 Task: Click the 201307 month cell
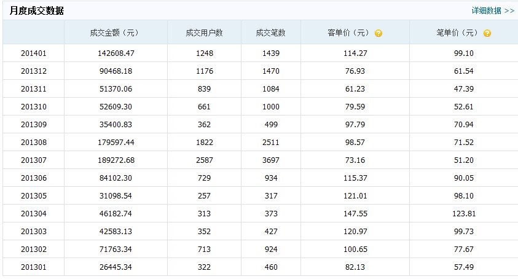(x=33, y=160)
